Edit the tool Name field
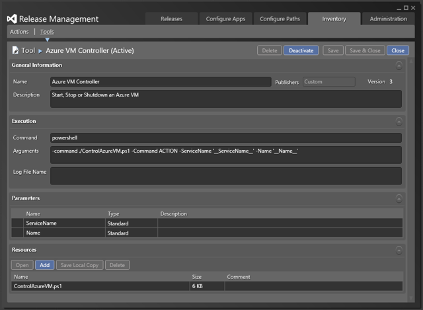Screen dimensions: 423x310 point(161,82)
